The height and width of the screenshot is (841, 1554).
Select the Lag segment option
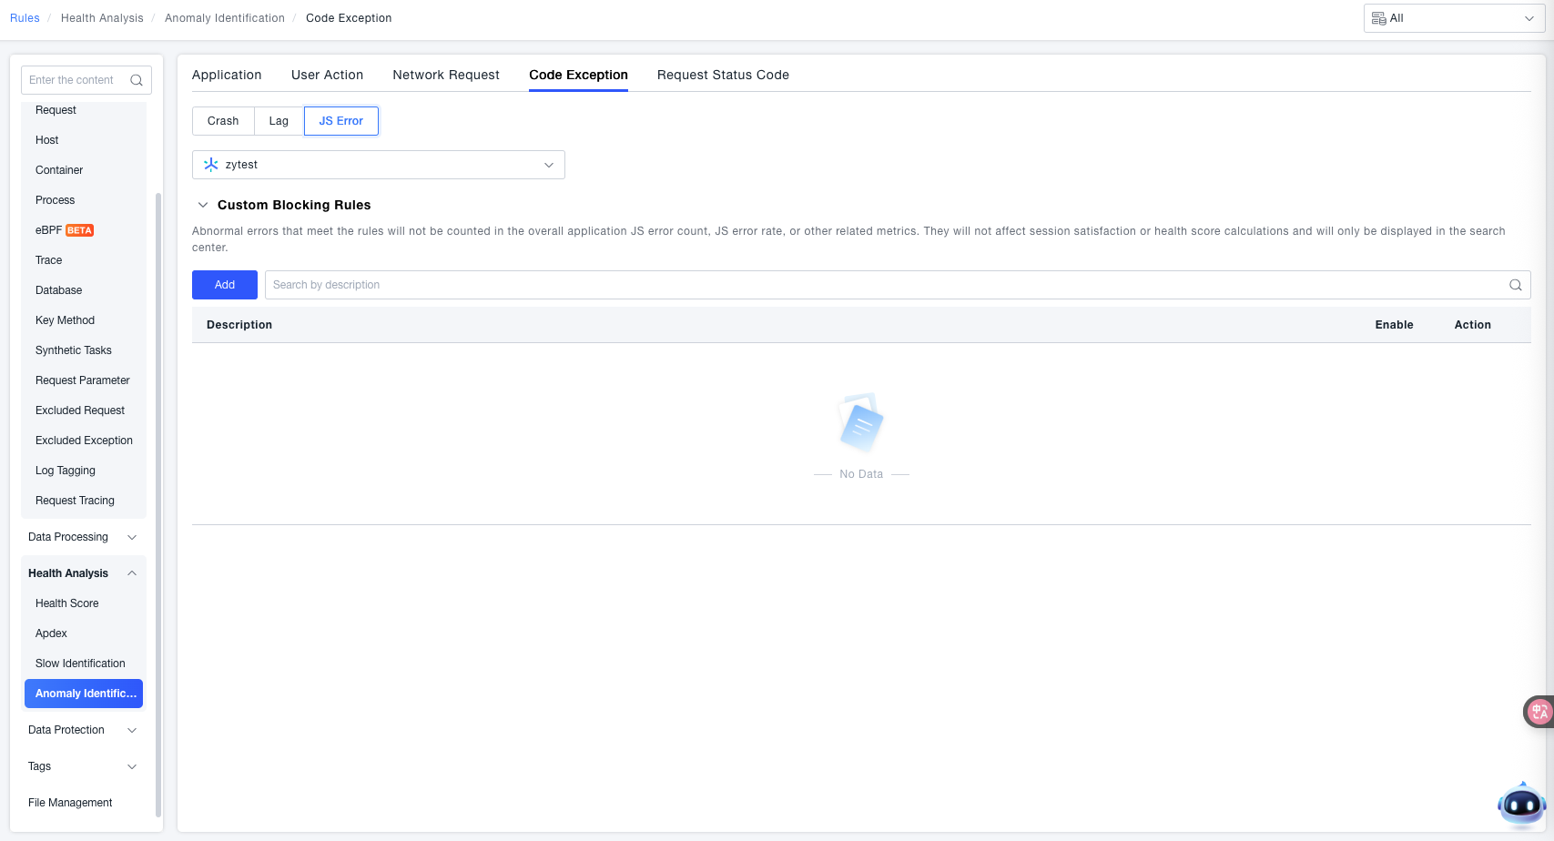(279, 121)
